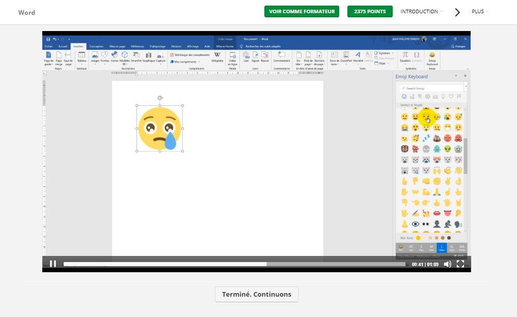Switch to the Conception ribbon tab
Image resolution: width=517 pixels, height=317 pixels.
click(x=96, y=46)
